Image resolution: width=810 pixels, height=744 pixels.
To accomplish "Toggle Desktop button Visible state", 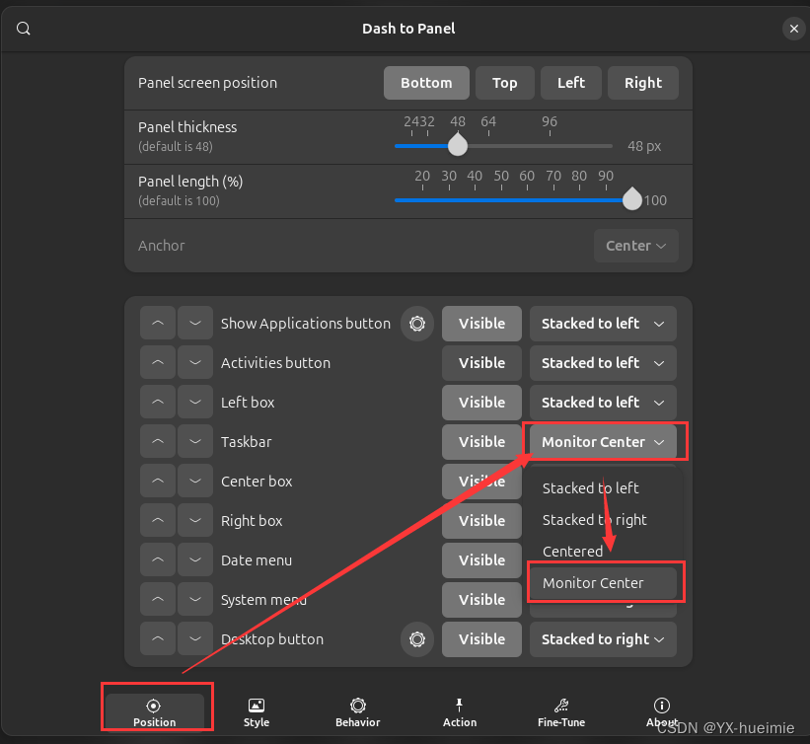I will [x=481, y=639].
